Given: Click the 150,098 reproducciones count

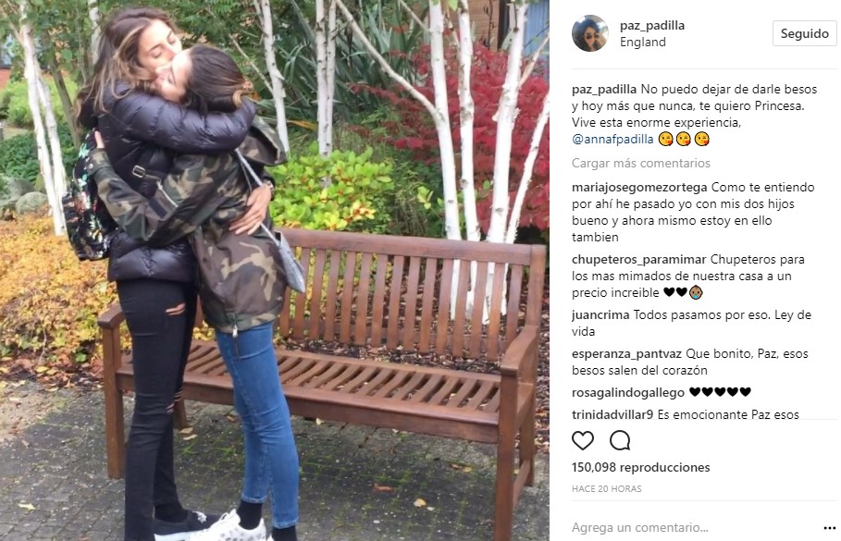Looking at the screenshot, I should (641, 468).
